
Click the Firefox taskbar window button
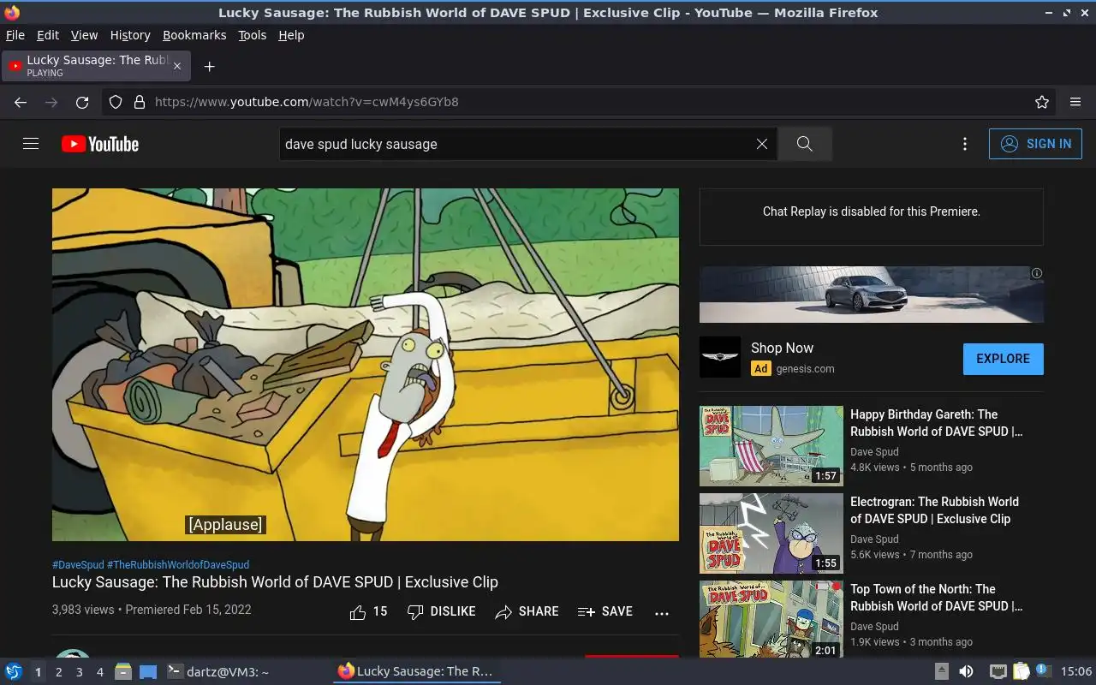[416, 671]
